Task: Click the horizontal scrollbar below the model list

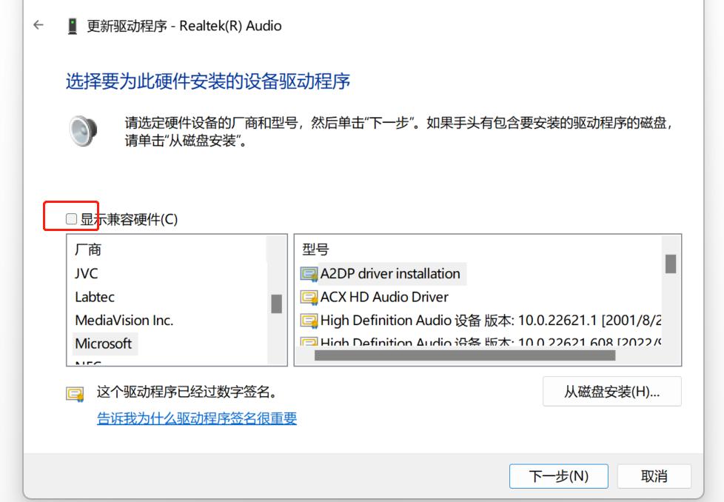Action: tap(466, 356)
